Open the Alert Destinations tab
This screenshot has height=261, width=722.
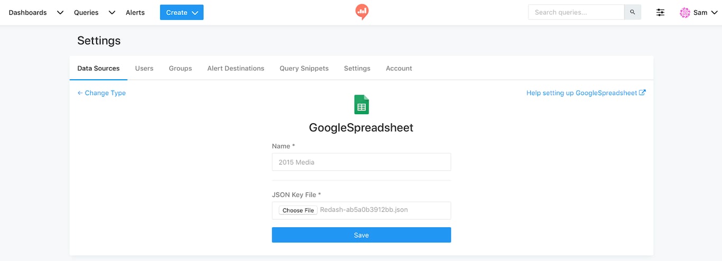click(x=236, y=68)
